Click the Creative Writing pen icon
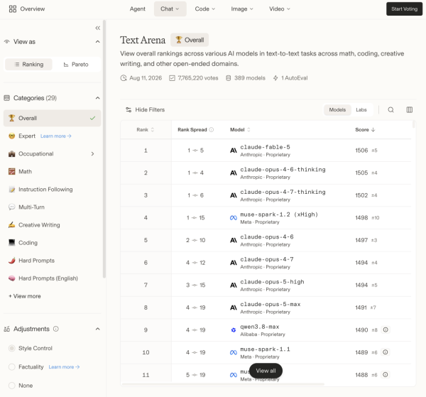426x397 pixels. tap(11, 225)
